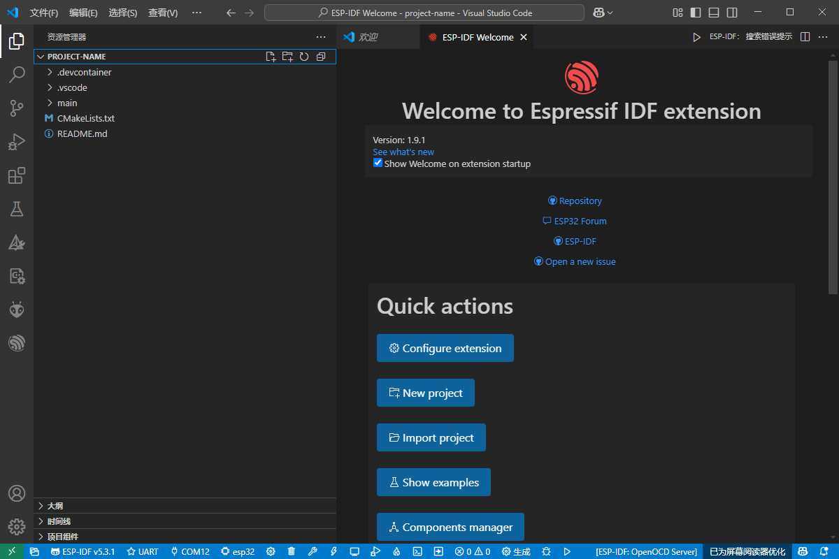This screenshot has height=559, width=839.
Task: Click the monitor device icon in status bar
Action: [354, 551]
